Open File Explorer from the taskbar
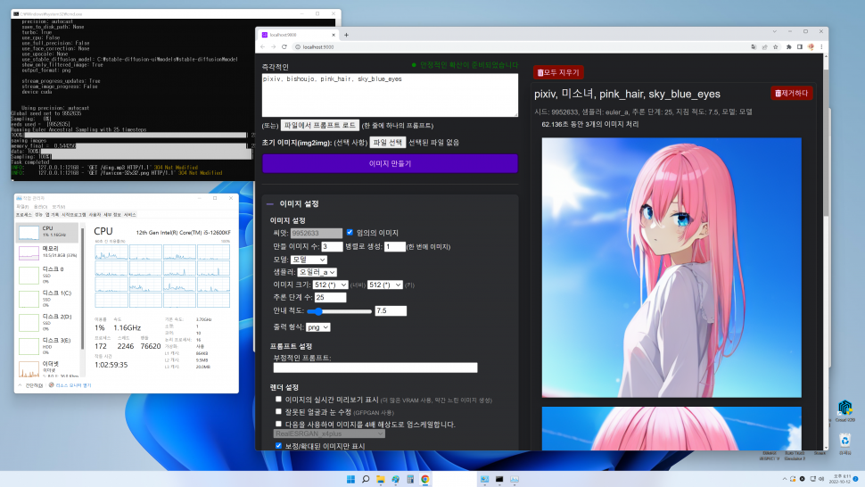The image size is (865, 487). pyautogui.click(x=381, y=479)
